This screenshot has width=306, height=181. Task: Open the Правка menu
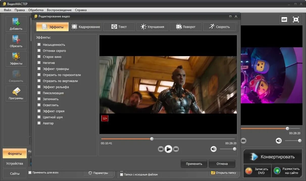(x=20, y=10)
